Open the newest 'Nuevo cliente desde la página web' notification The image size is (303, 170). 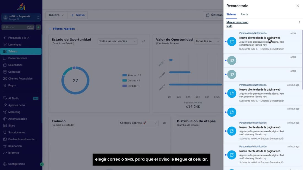pyautogui.click(x=263, y=41)
